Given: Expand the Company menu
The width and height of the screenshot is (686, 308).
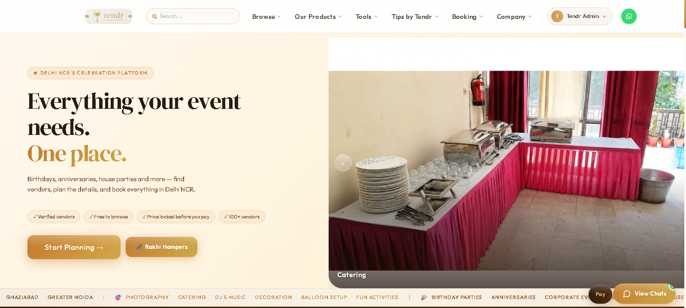Looking at the screenshot, I should click(514, 17).
